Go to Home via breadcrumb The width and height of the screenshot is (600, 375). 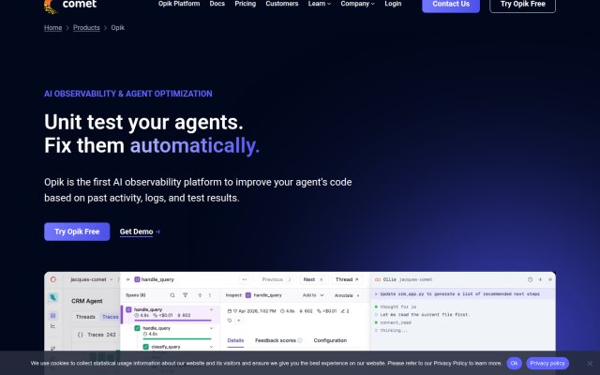[x=52, y=27]
